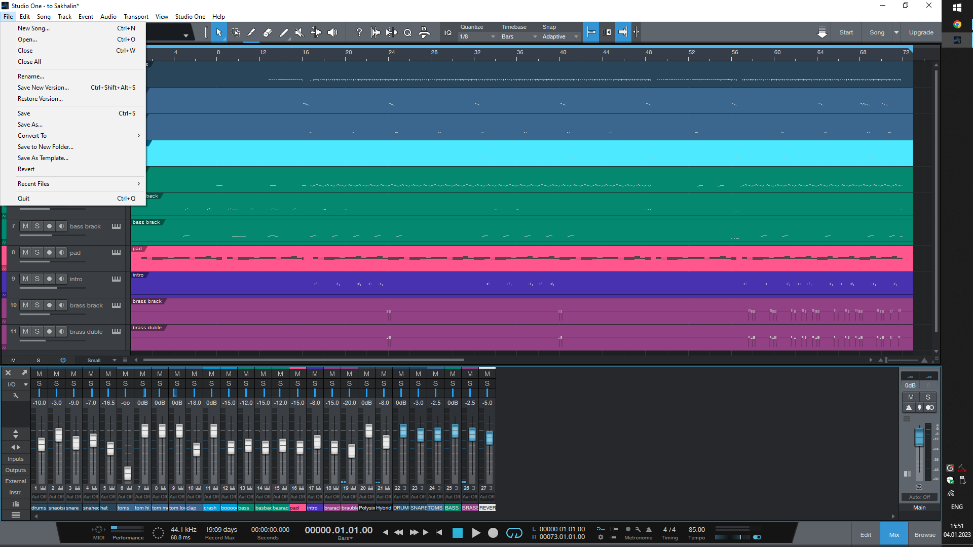Select the Mute tool
The image size is (973, 547).
click(x=300, y=32)
